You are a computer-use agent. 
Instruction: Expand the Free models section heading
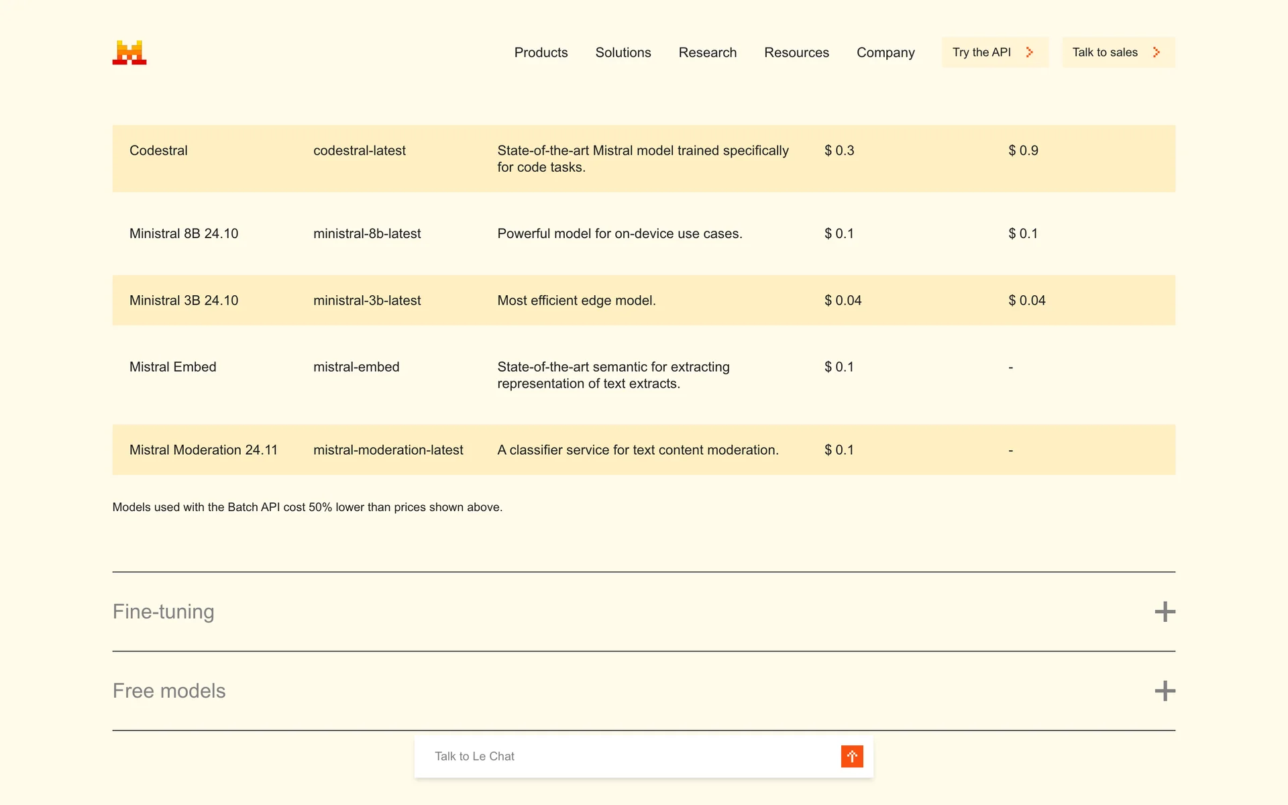point(169,690)
